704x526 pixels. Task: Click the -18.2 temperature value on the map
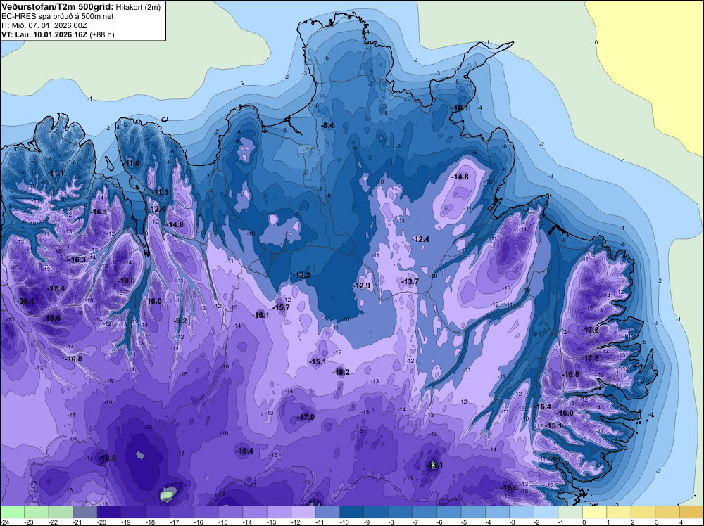[x=341, y=372]
